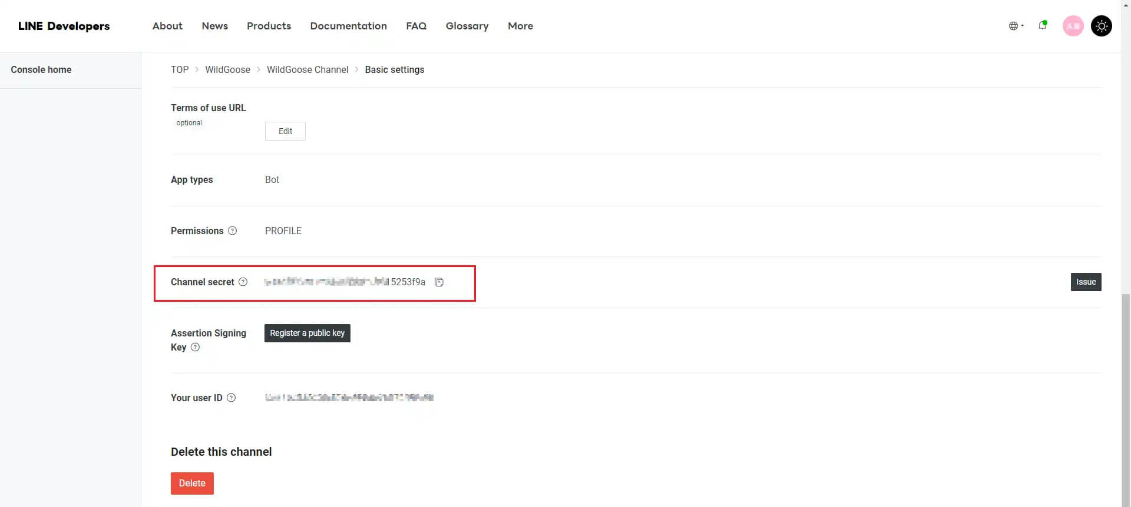Click the Basic settings breadcrumb
This screenshot has height=507, width=1131.
(394, 69)
